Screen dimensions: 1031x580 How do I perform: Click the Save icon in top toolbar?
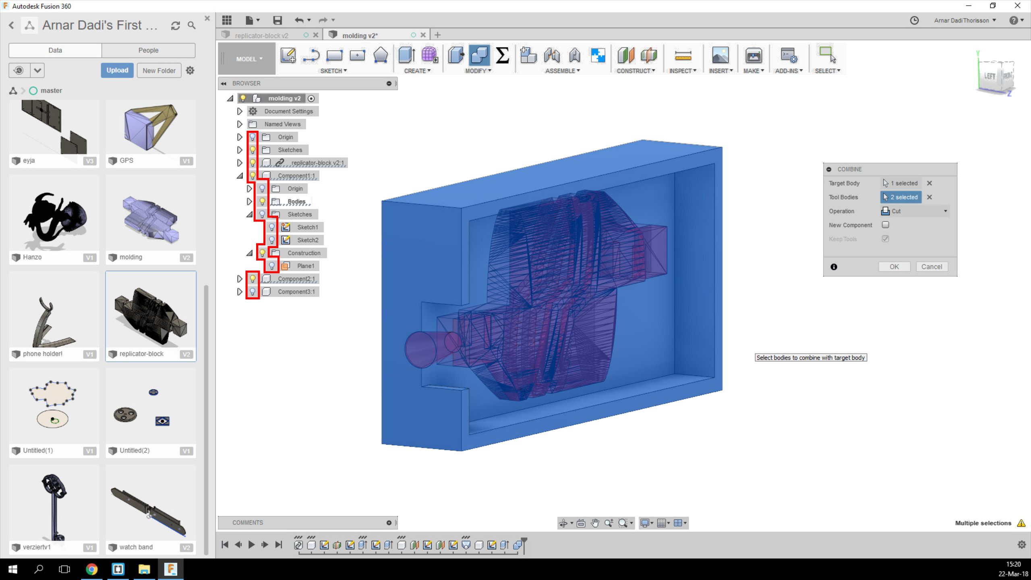[x=277, y=20]
